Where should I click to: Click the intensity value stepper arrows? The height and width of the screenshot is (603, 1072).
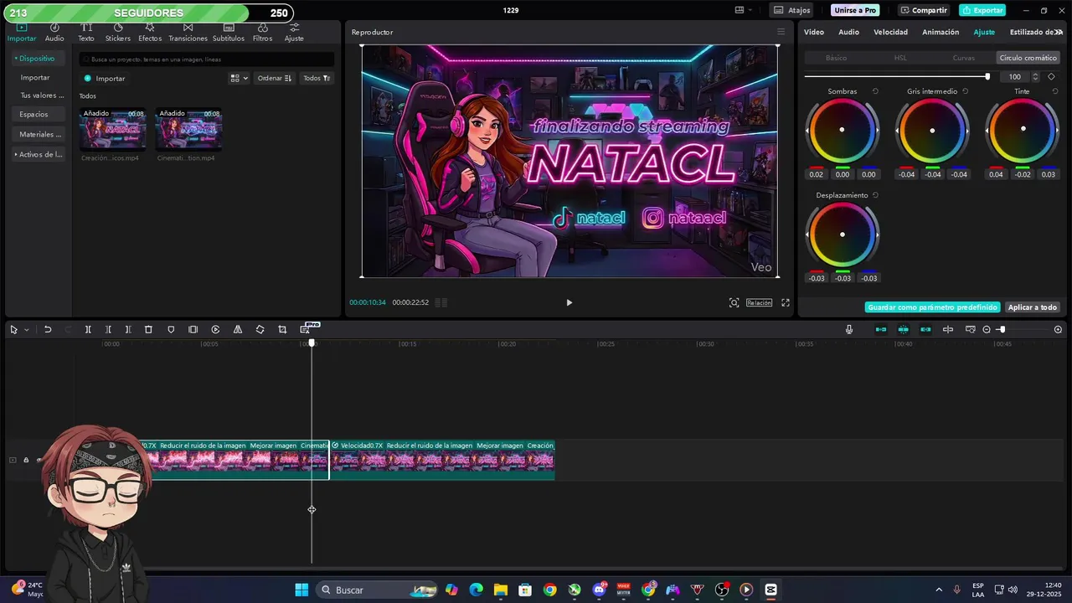pos(1035,76)
